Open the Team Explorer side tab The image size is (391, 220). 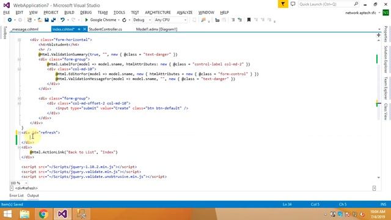386,88
